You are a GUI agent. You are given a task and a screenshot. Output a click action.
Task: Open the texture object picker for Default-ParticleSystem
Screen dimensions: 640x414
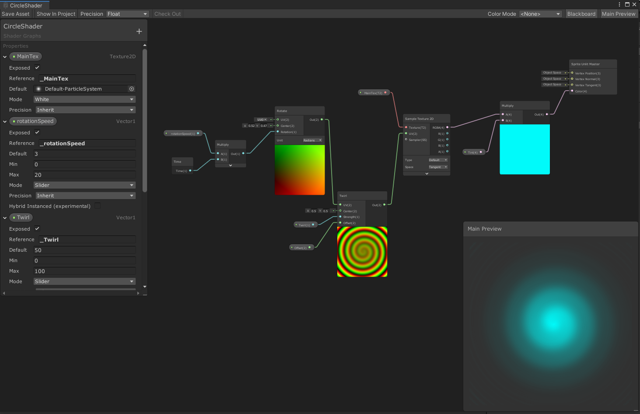coord(131,89)
